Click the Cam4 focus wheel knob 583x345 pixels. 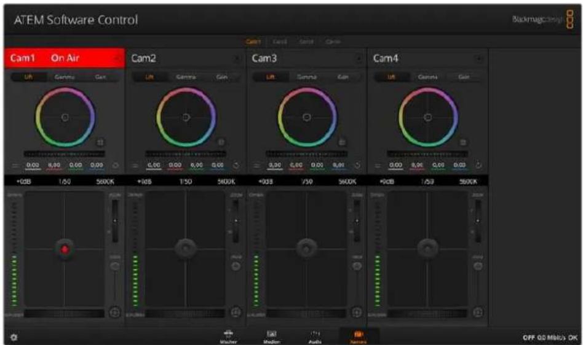(478, 266)
